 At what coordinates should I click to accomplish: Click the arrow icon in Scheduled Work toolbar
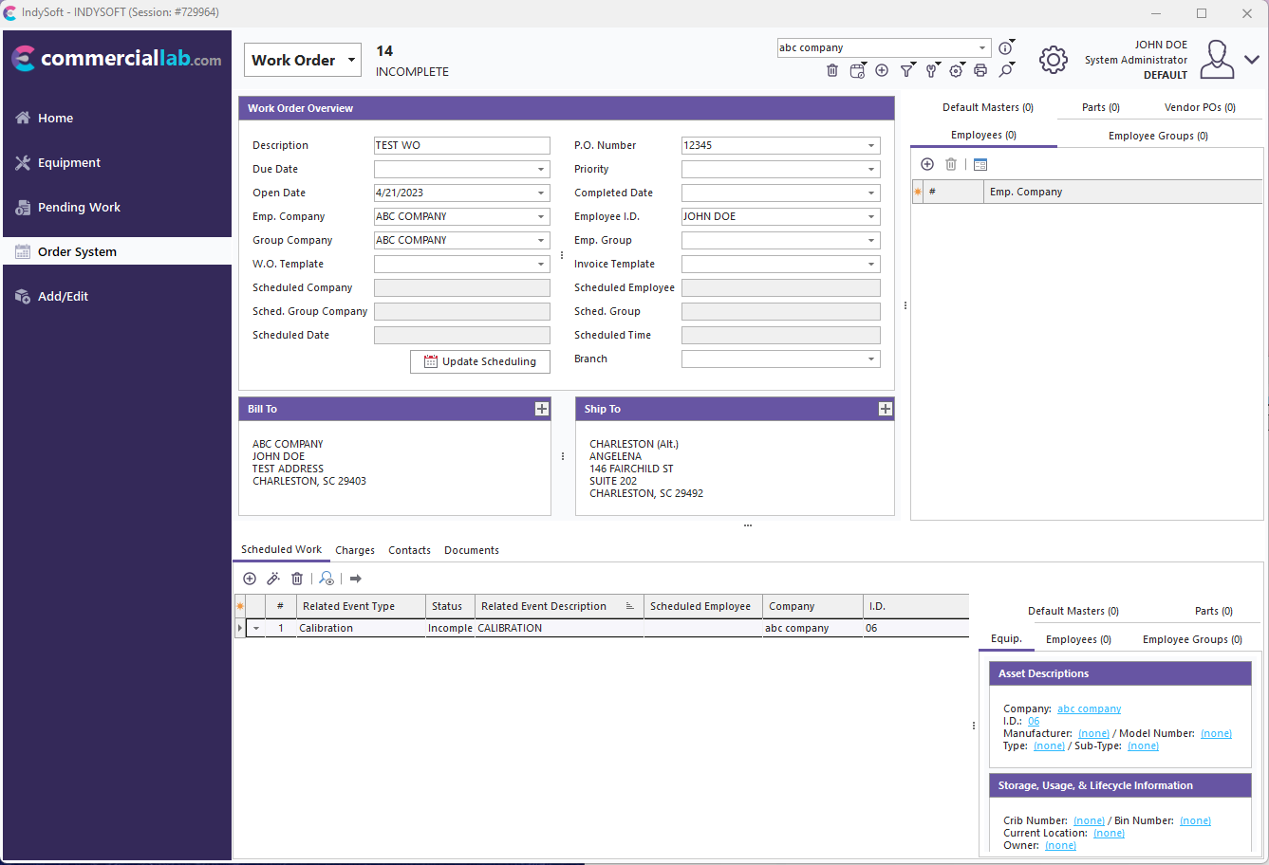click(x=356, y=579)
